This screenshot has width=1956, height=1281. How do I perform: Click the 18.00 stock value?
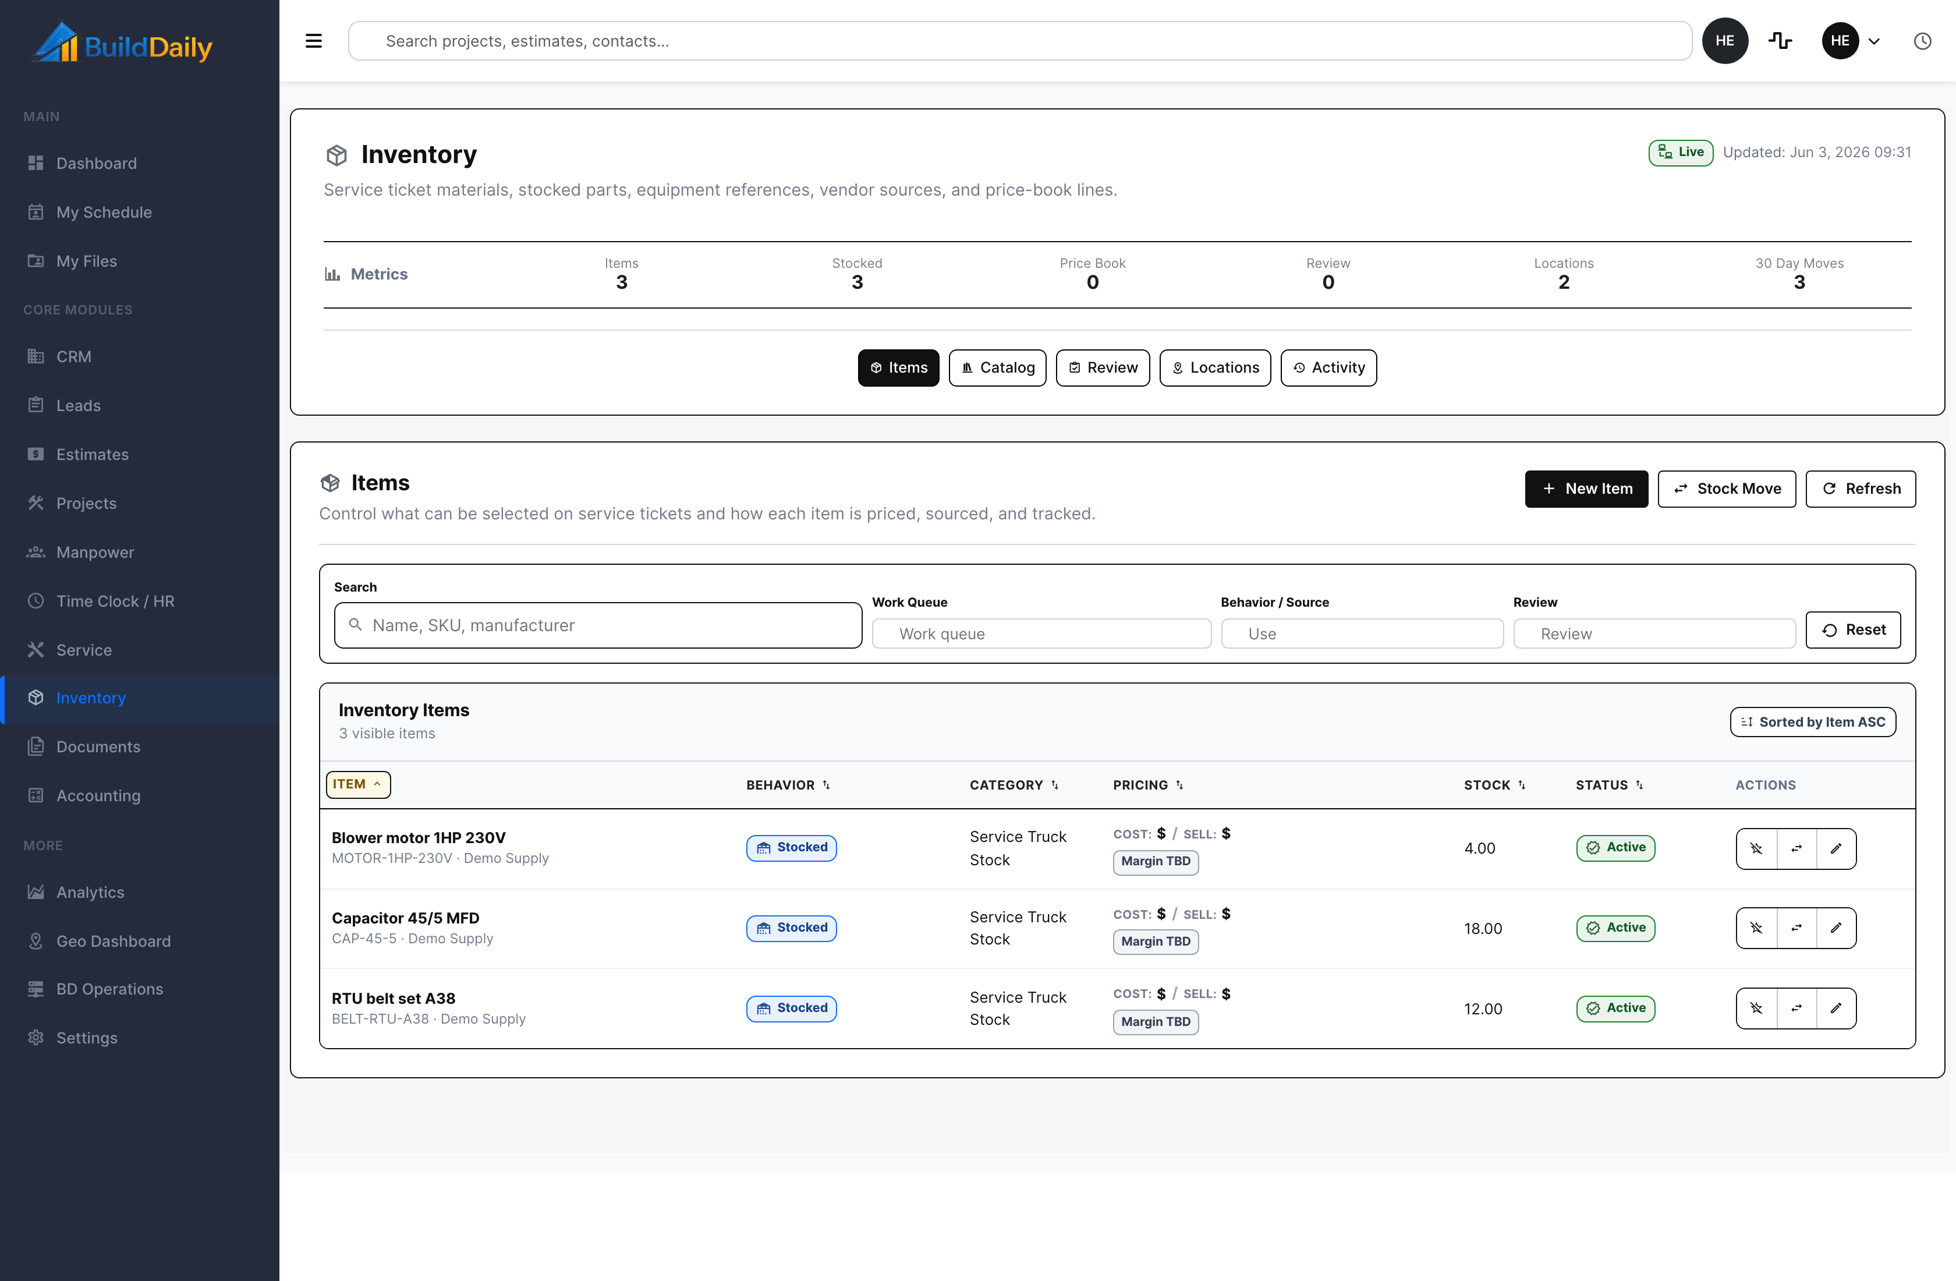click(1483, 928)
